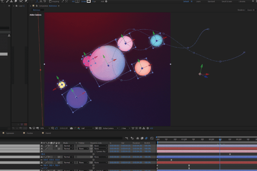Open the Active Camera view dropdown

110,128
